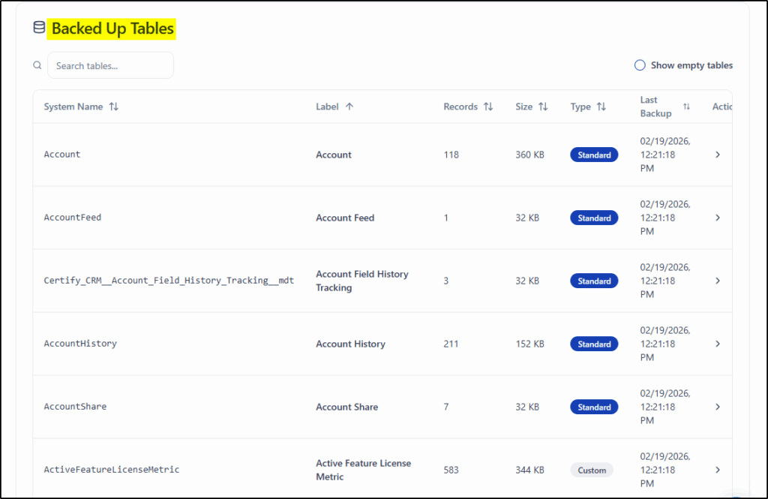Image resolution: width=768 pixels, height=499 pixels.
Task: Click the Label column sort arrow
Action: (x=349, y=107)
